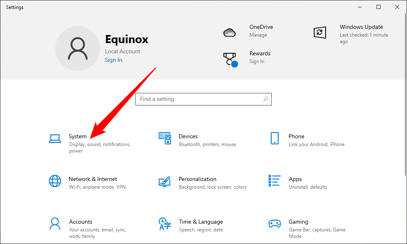Open the Apps list icon
Screen dimensions: 407x244
coord(274,181)
